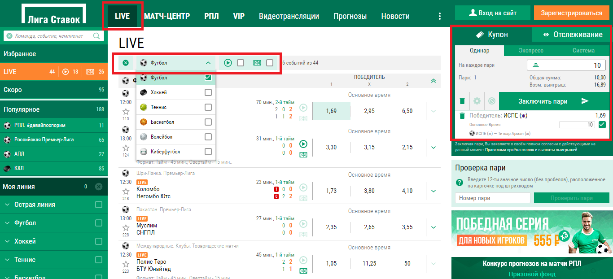This screenshot has width=613, height=279.
Task: Check the Волейбол checkbox in dropdown
Action: [208, 137]
